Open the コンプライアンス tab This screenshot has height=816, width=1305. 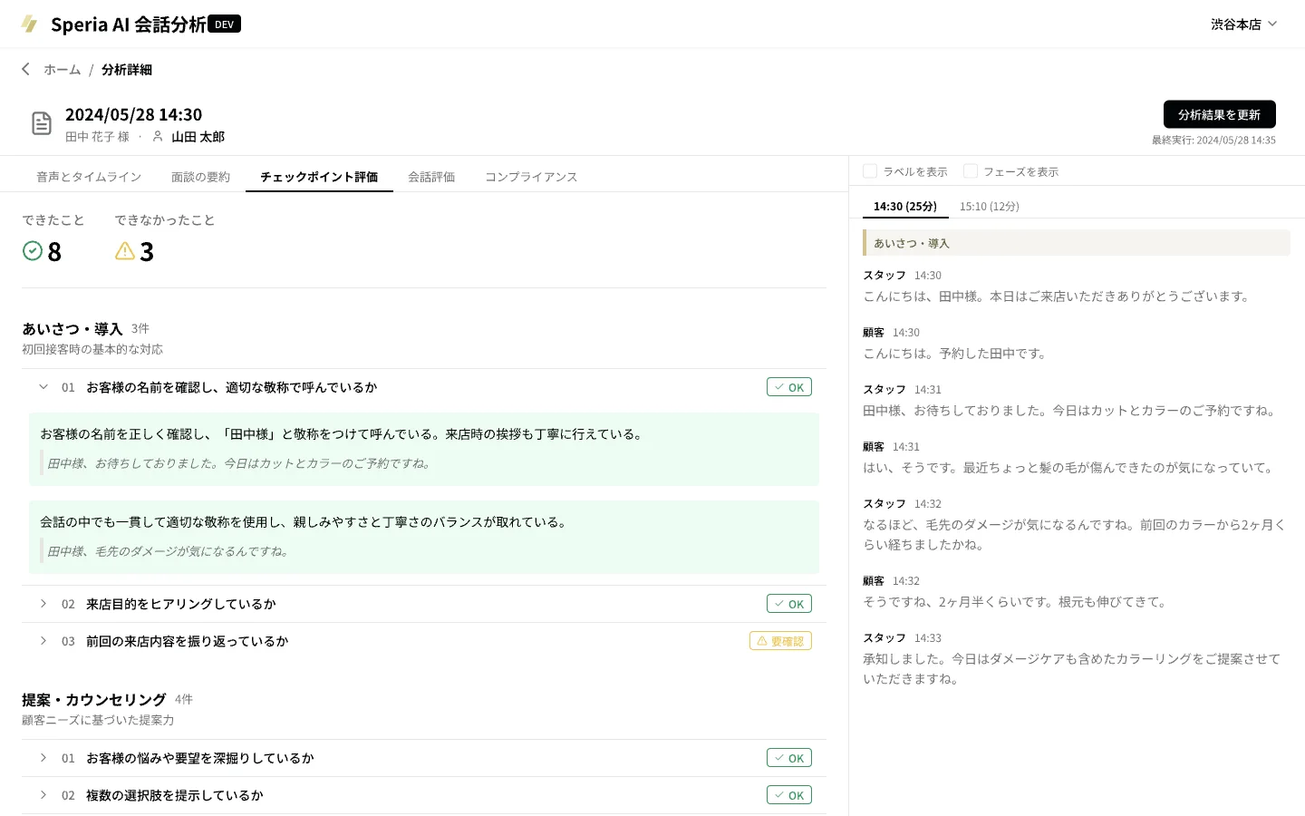pyautogui.click(x=531, y=177)
